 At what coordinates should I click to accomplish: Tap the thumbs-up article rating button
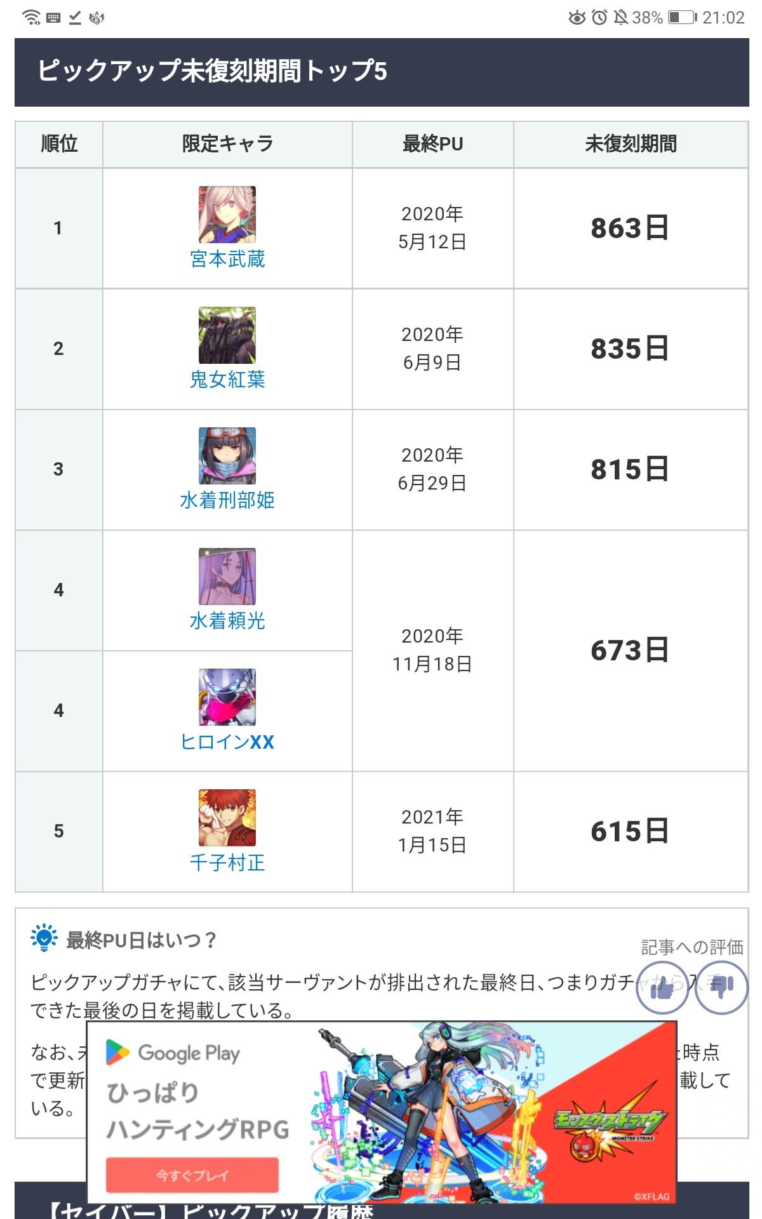[x=662, y=988]
